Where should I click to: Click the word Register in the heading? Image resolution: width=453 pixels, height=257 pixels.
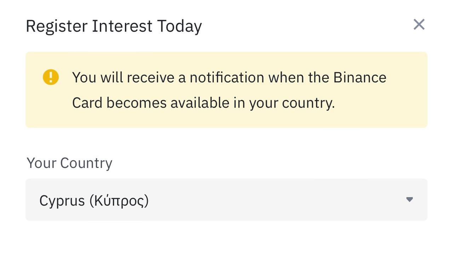tap(57, 26)
